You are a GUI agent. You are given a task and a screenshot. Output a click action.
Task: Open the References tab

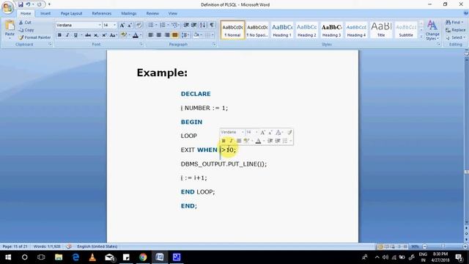click(x=101, y=13)
